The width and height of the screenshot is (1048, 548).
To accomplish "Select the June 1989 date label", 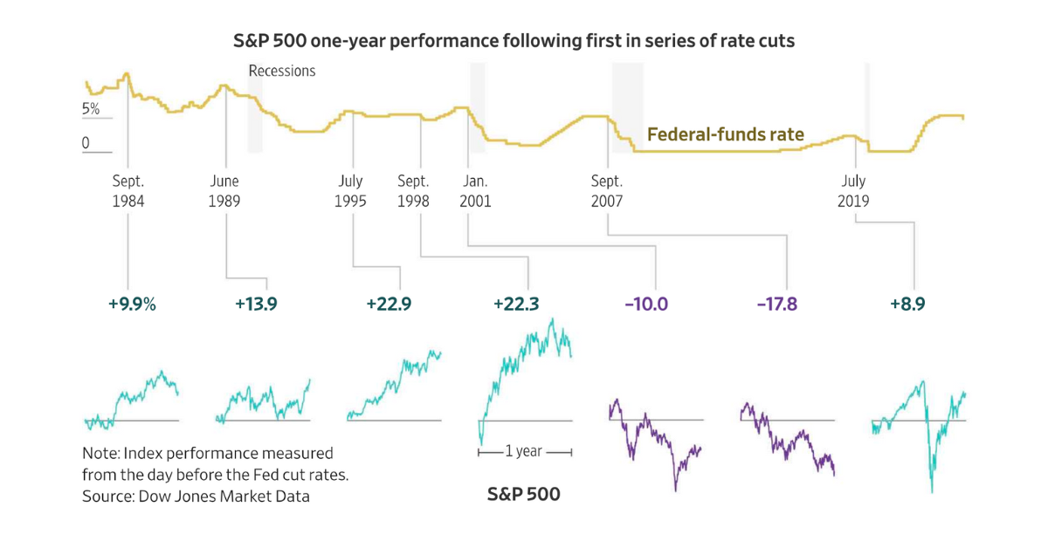I will click(x=225, y=191).
